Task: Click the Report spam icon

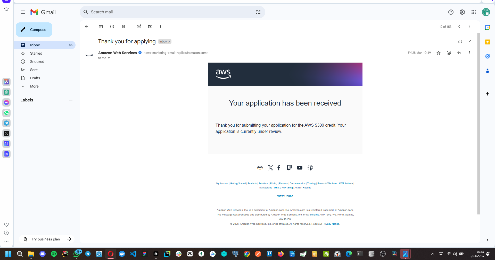Action: point(112,27)
